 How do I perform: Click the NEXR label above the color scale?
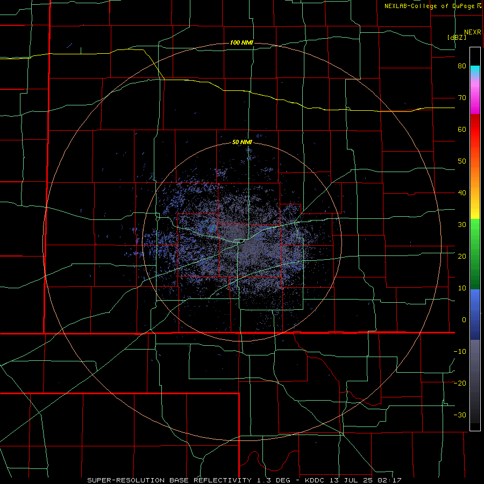[473, 32]
